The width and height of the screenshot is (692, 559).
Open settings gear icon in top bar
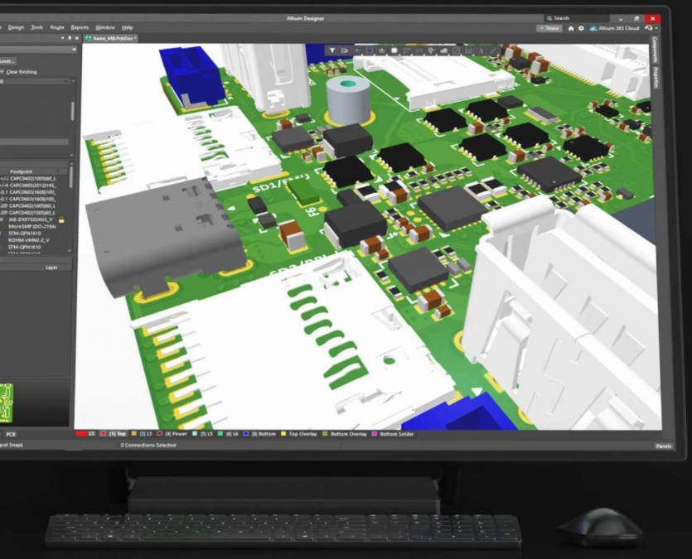pyautogui.click(x=581, y=28)
